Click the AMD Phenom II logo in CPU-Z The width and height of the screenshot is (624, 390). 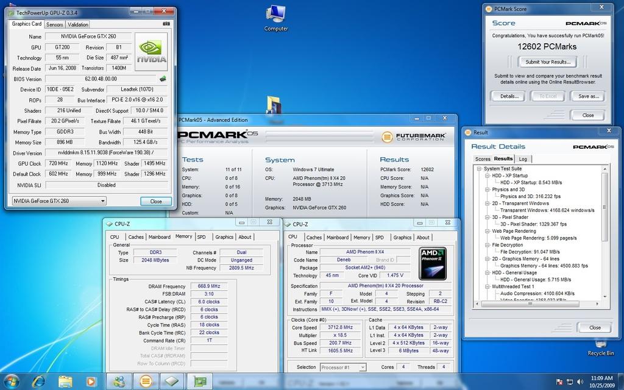click(433, 263)
